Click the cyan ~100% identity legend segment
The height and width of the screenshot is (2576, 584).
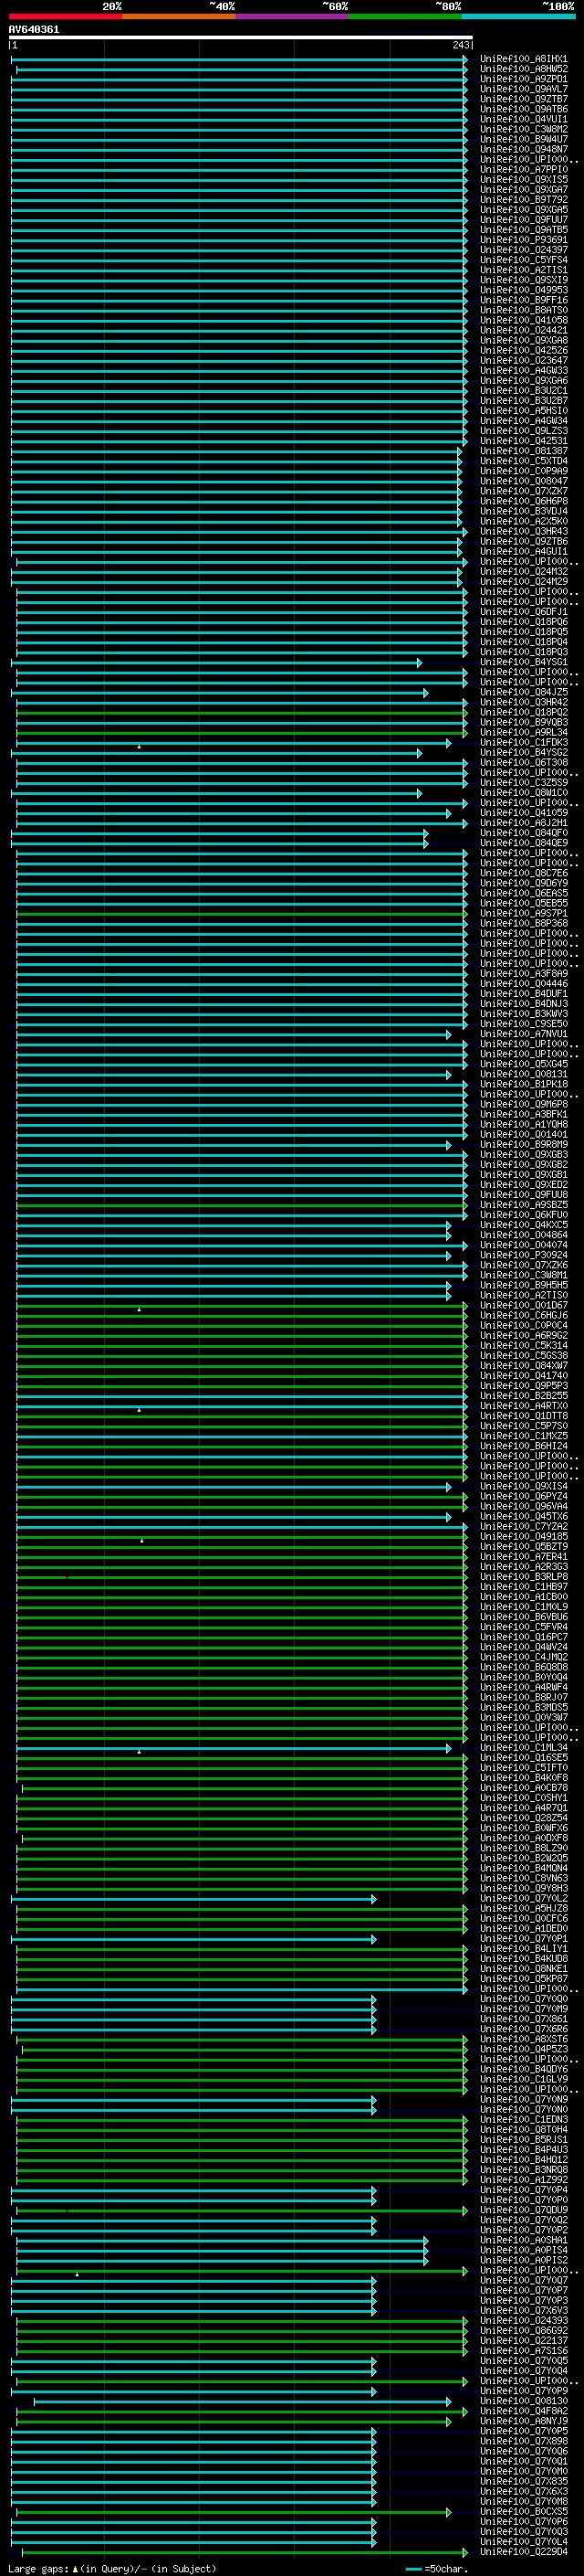519,16
